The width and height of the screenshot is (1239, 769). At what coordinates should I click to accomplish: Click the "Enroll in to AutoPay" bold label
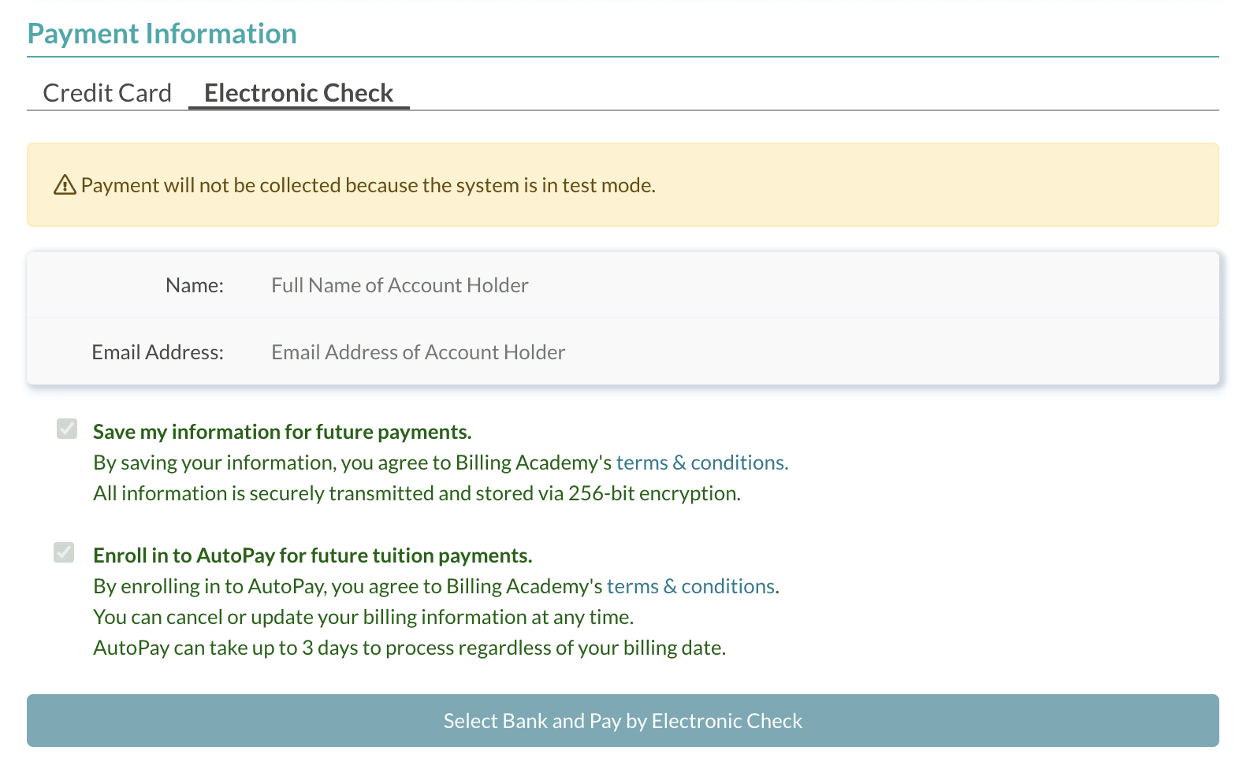[x=312, y=555]
